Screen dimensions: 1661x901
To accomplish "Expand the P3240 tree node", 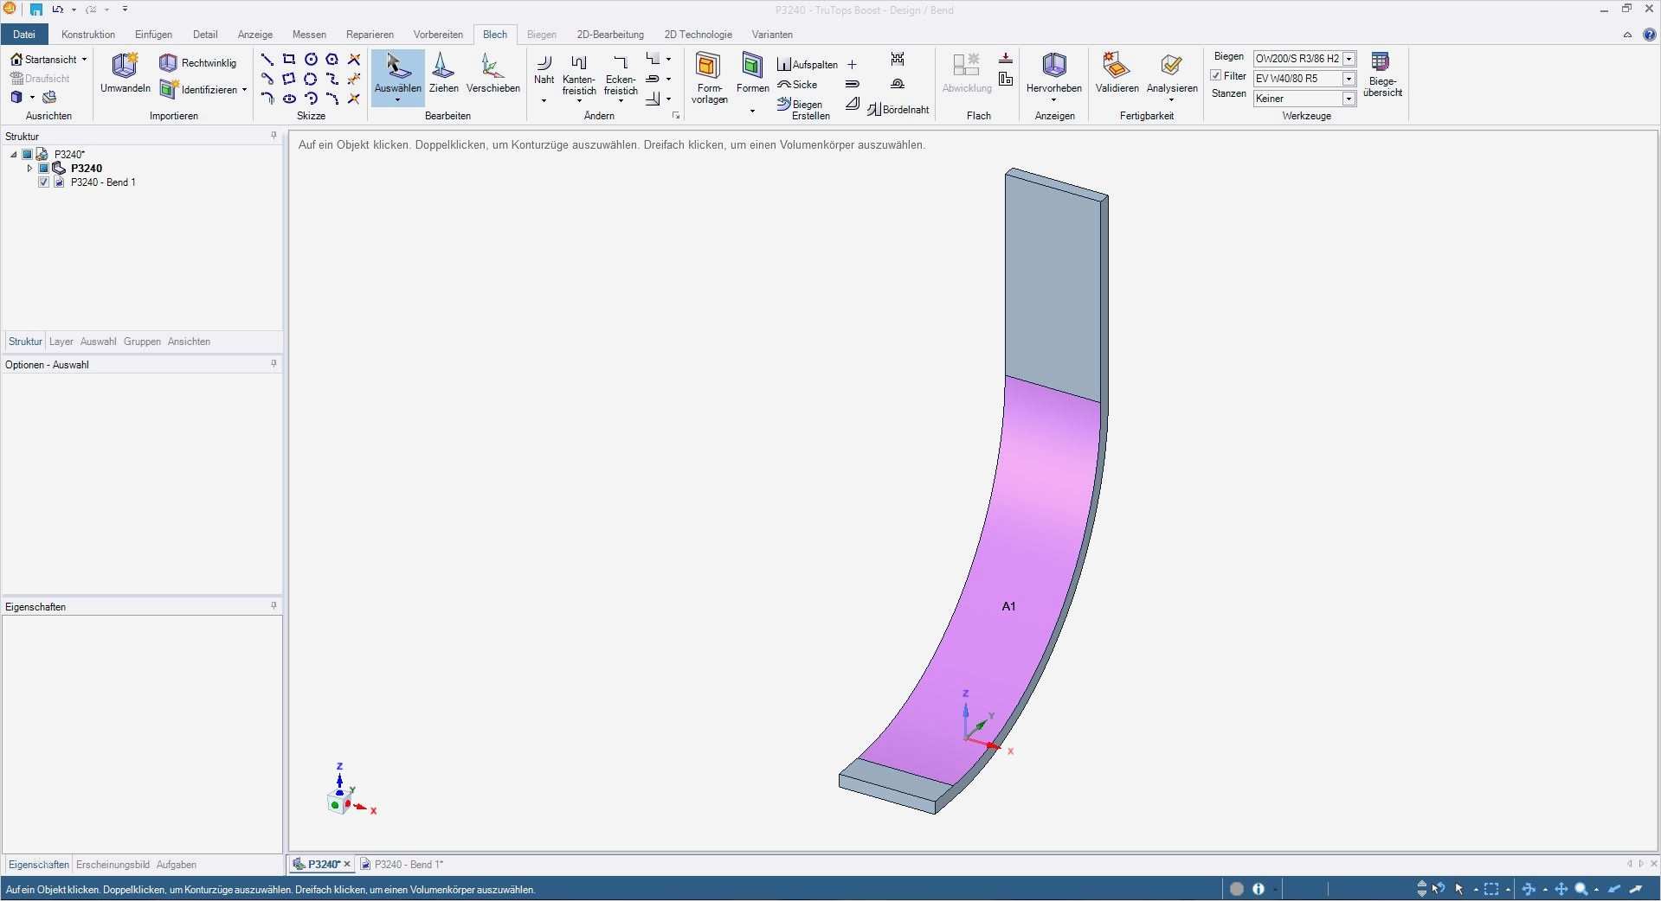I will point(29,169).
